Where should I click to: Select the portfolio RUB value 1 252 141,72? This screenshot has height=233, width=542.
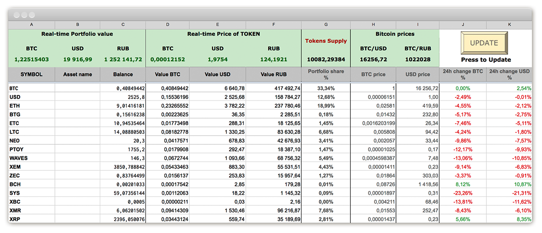(123, 59)
